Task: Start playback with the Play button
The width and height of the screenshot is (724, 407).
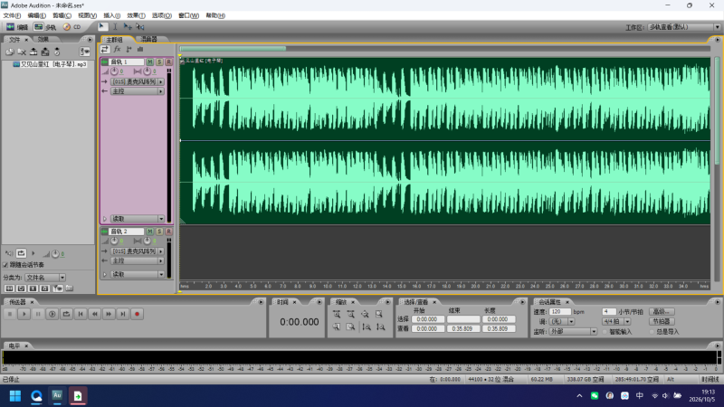Action: (x=24, y=314)
